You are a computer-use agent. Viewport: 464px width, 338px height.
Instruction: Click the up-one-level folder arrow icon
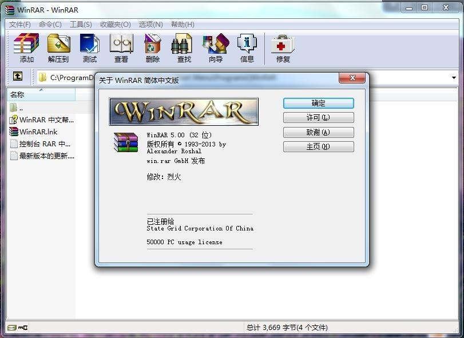18,76
